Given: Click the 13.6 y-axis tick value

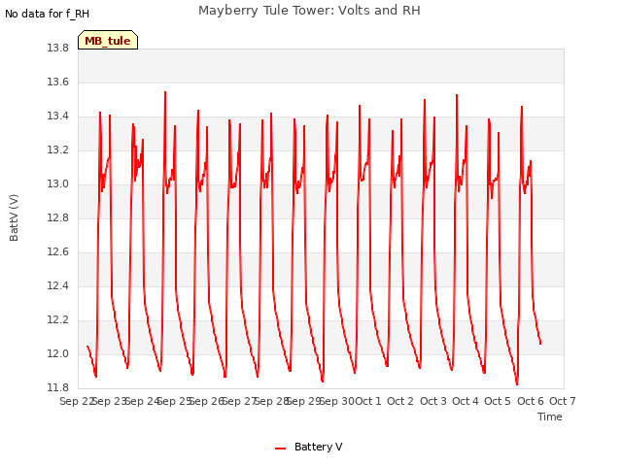Looking at the screenshot, I should [x=58, y=82].
